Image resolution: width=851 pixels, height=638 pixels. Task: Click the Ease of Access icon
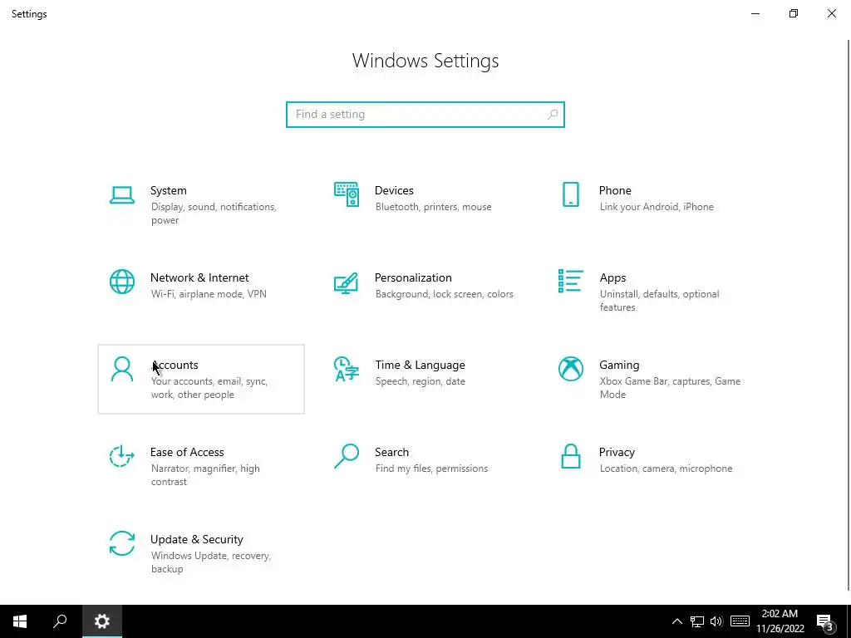(121, 456)
